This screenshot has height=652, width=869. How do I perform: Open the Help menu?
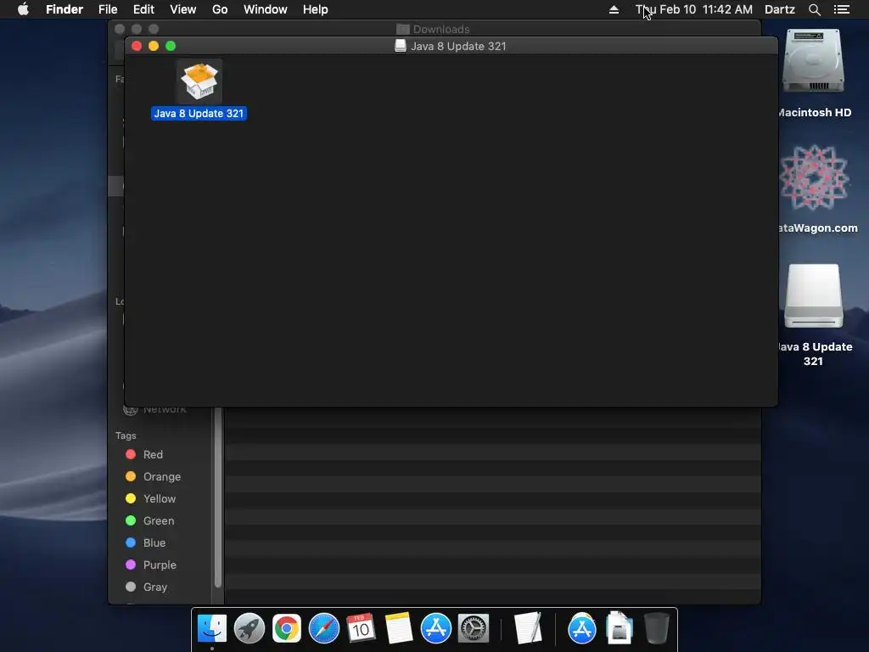pos(316,9)
